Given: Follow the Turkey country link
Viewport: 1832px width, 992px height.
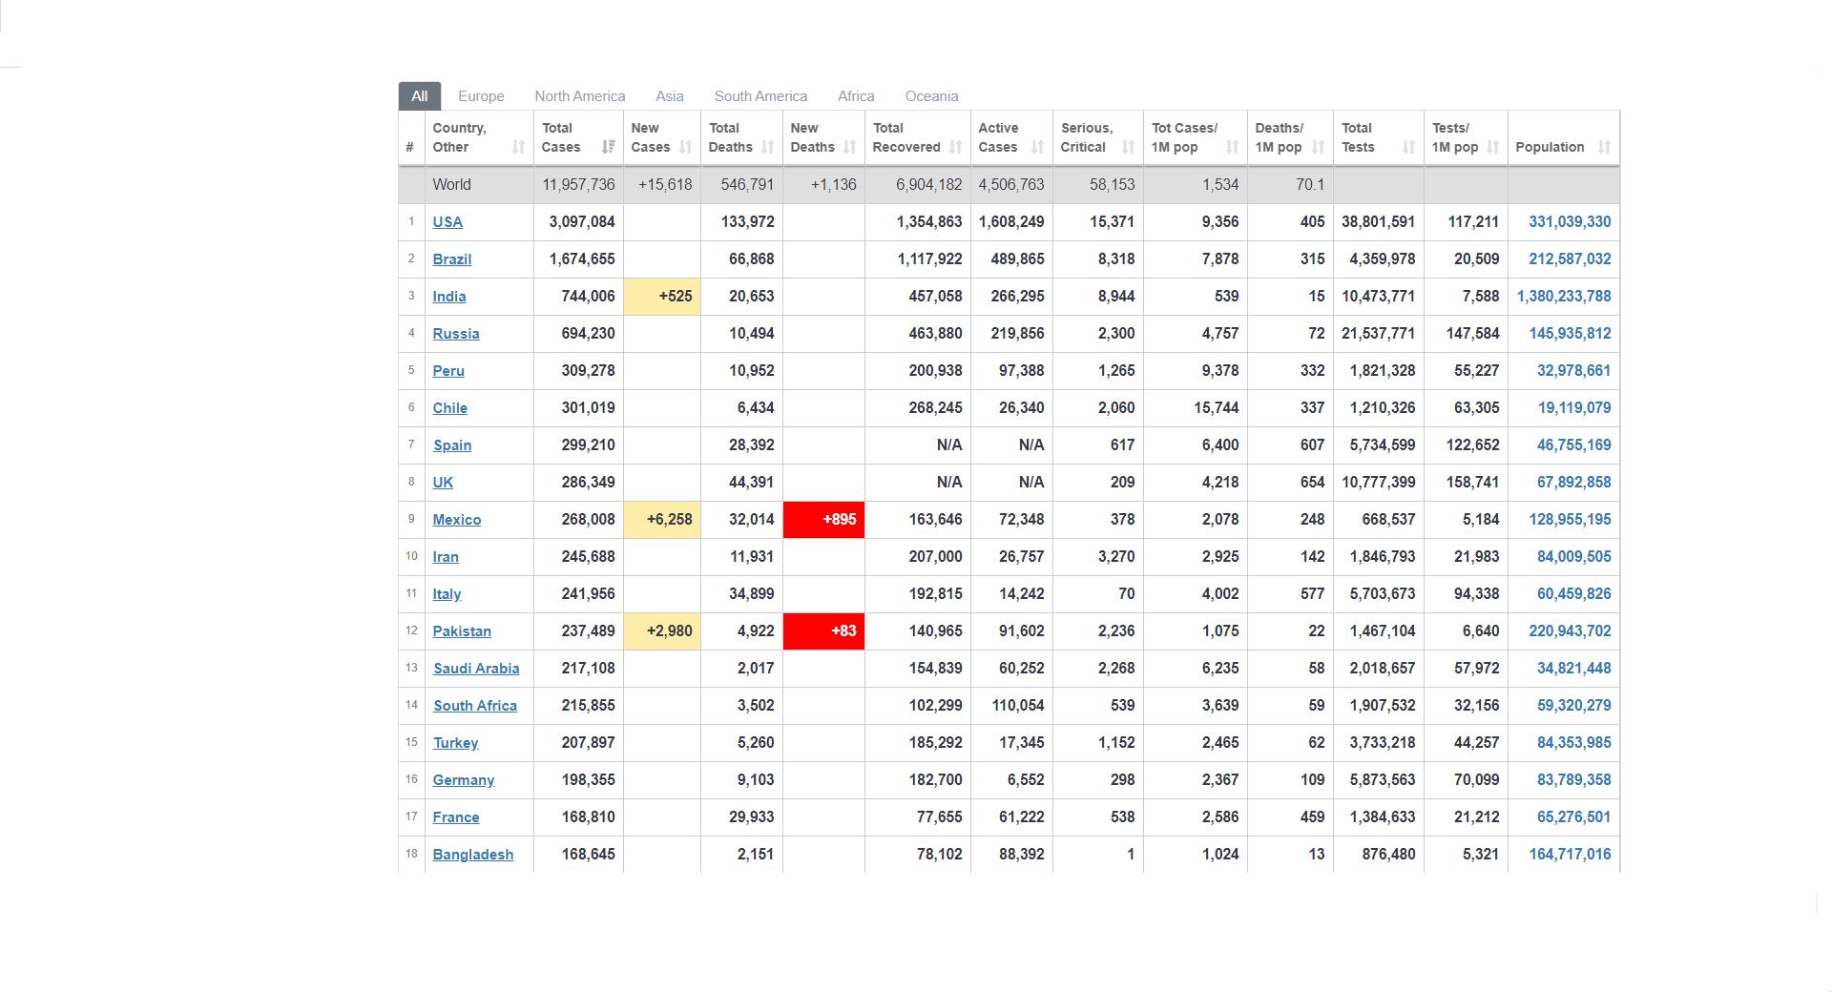Looking at the screenshot, I should tap(455, 743).
